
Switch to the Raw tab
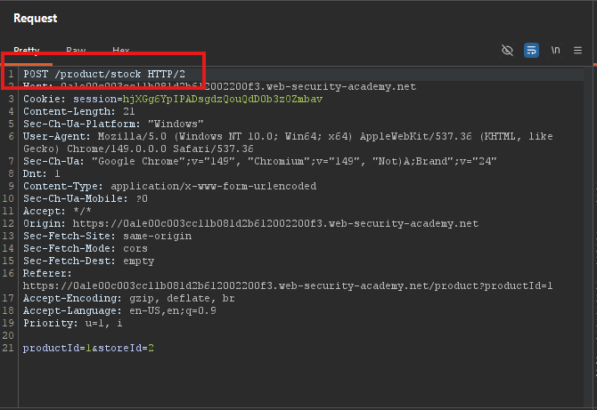click(x=76, y=50)
